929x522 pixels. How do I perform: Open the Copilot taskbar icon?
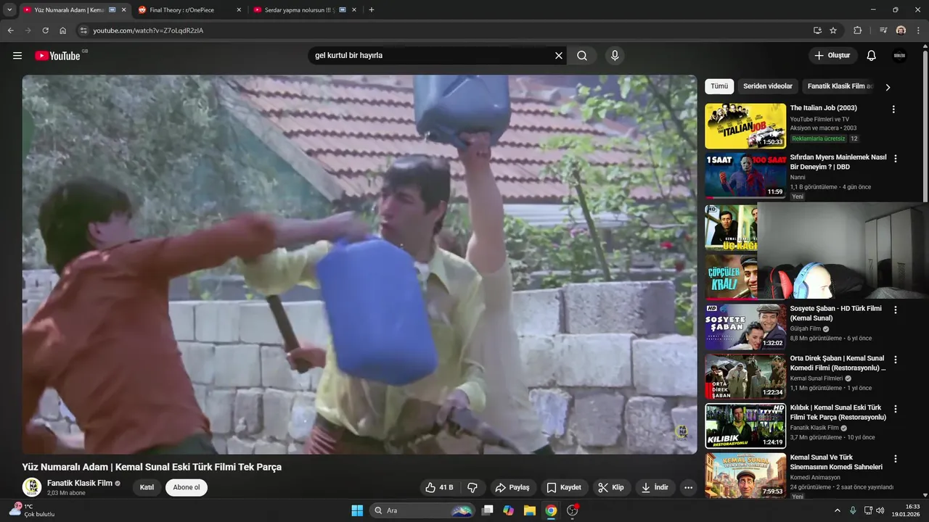coord(509,510)
